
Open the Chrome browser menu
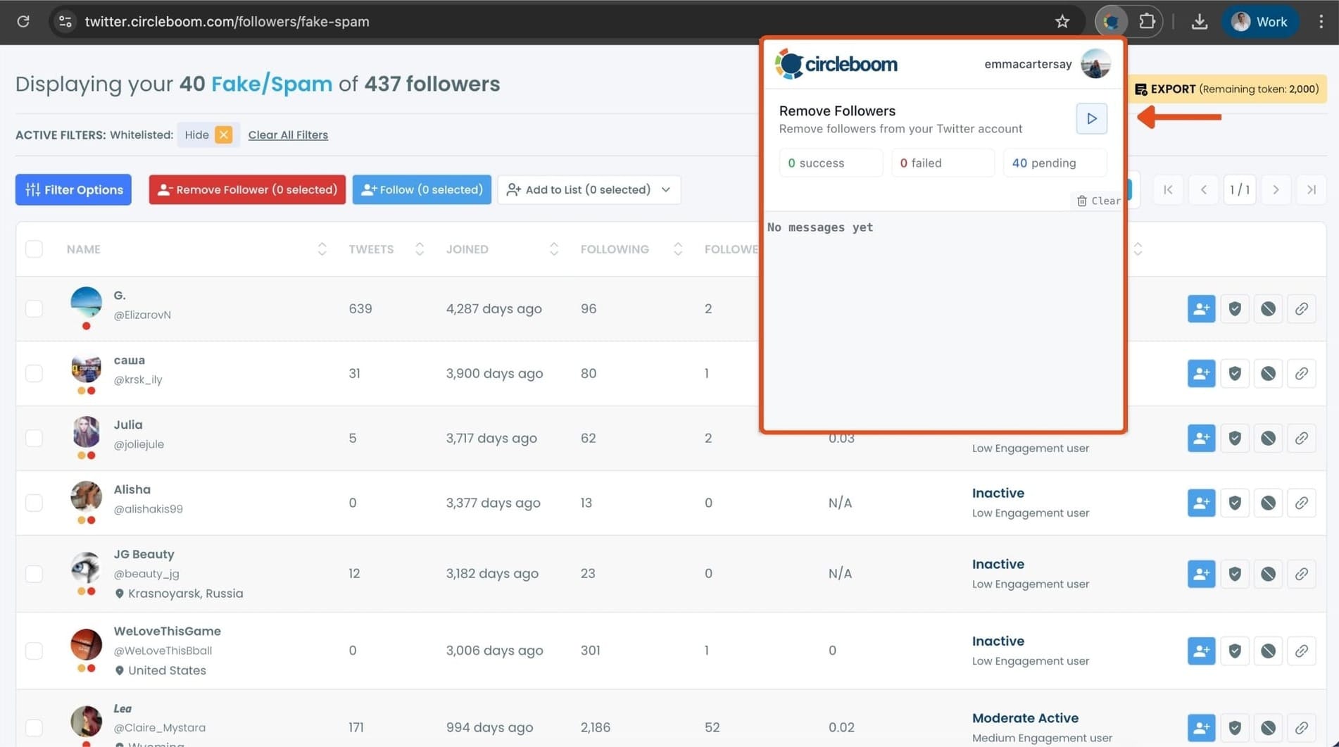click(1321, 21)
